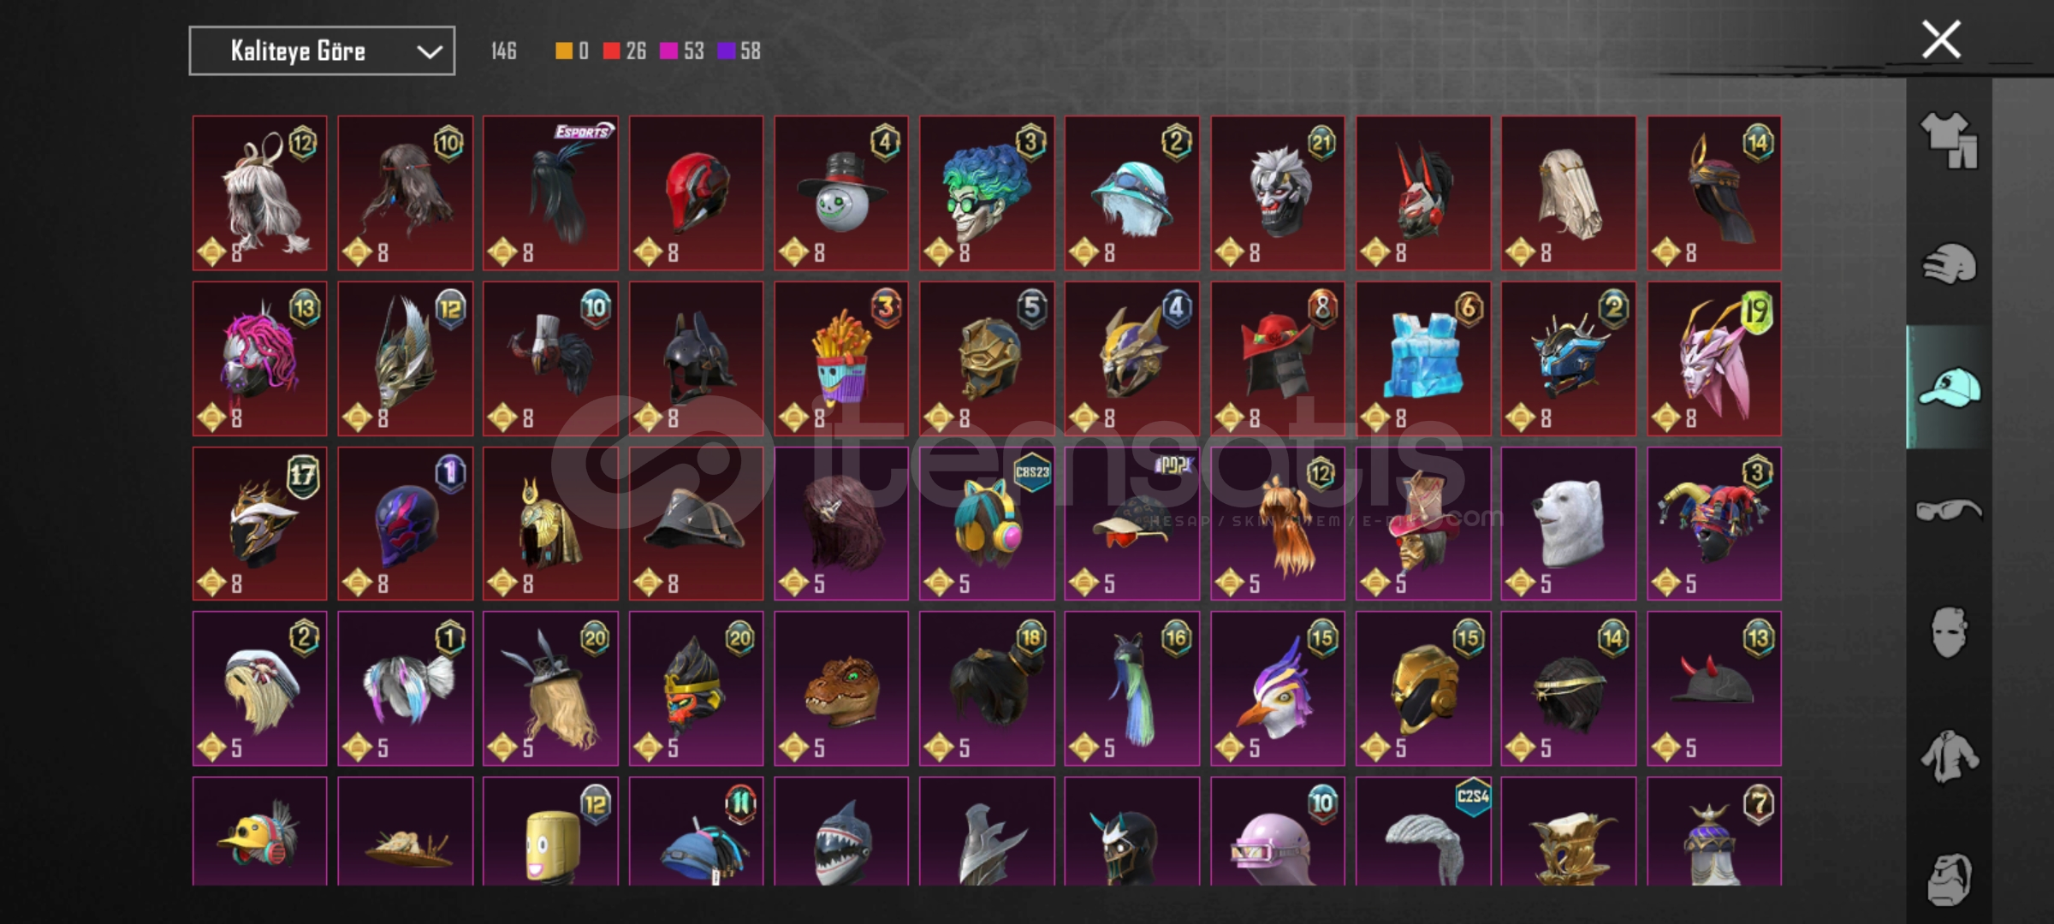
Task: Pick the blue-green clown hair item
Action: tap(987, 193)
